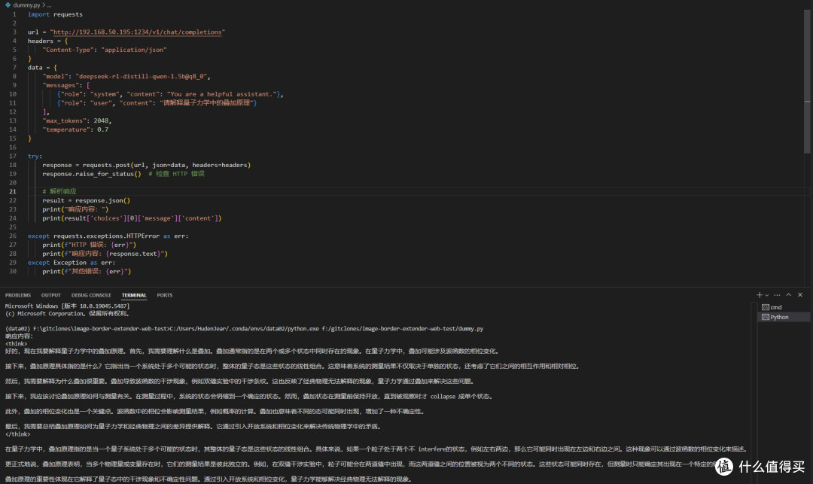Click the '# 解析响应' comment on line 21
The height and width of the screenshot is (484, 813).
(59, 192)
